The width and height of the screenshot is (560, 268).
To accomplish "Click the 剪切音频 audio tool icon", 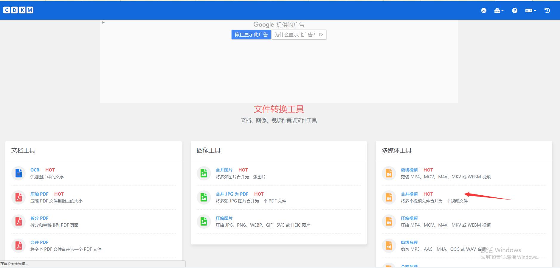I will tap(389, 245).
